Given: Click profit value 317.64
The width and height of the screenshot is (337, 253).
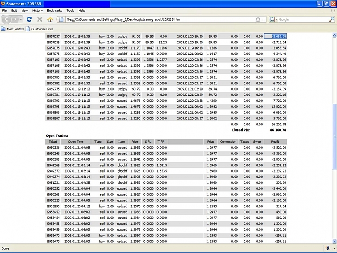Looking at the screenshot, I should click(281, 206).
